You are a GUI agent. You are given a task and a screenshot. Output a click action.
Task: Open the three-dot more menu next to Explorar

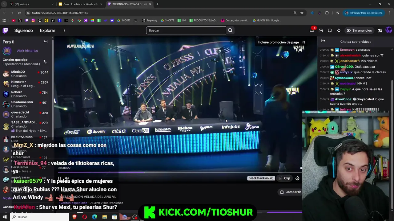tap(64, 30)
